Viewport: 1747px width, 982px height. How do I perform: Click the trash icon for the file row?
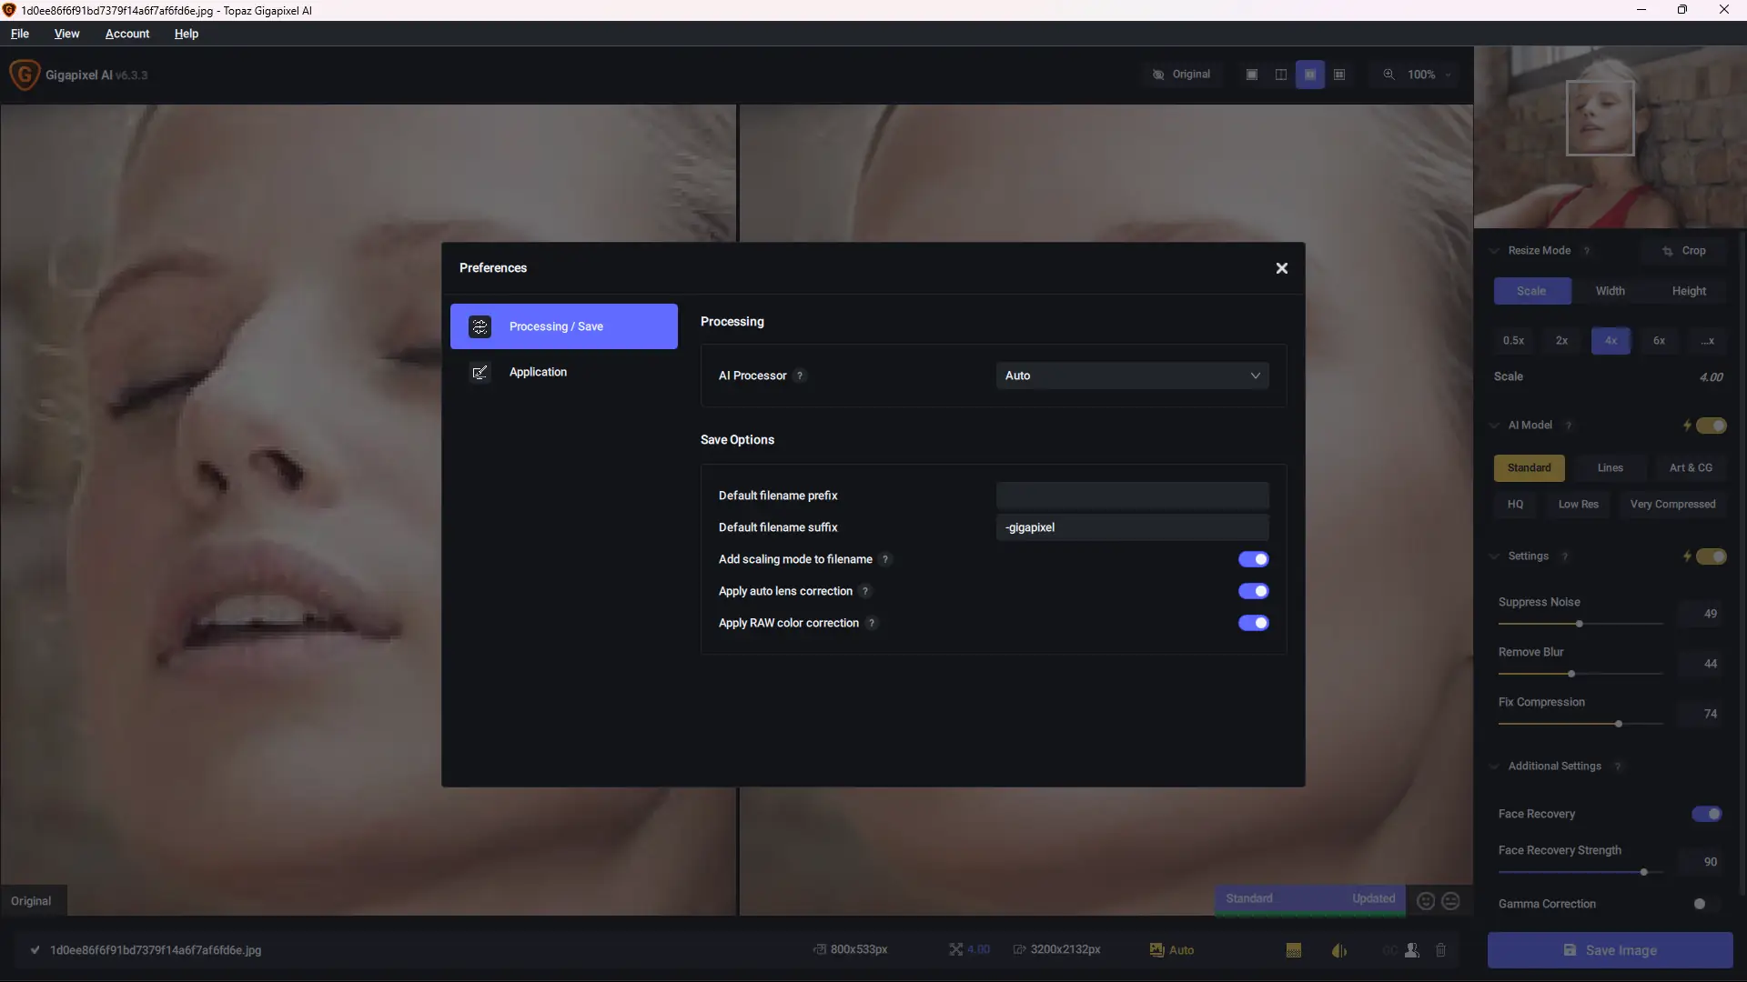coord(1440,950)
